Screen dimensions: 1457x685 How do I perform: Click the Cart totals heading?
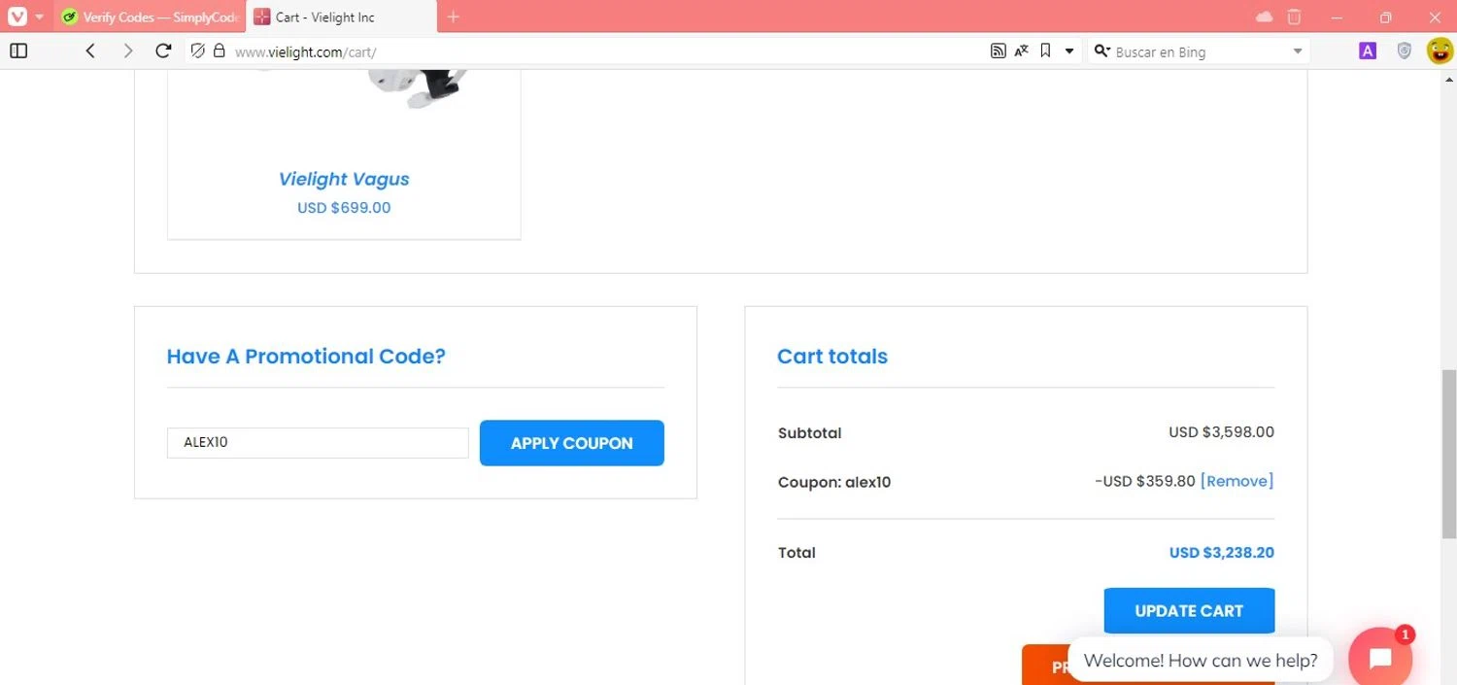(832, 357)
